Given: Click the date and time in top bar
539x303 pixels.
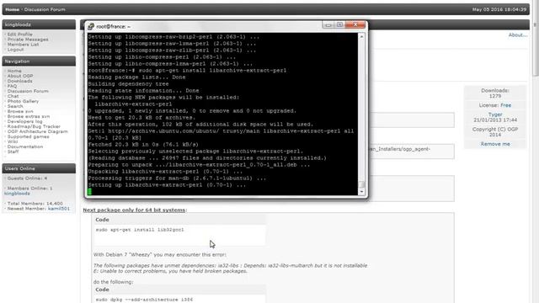Looking at the screenshot, I should tap(499, 9).
